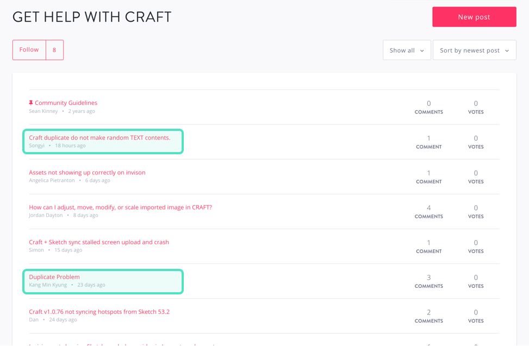
Task: Click the 4 comments count on the Jordan Dayton post
Action: point(428,212)
